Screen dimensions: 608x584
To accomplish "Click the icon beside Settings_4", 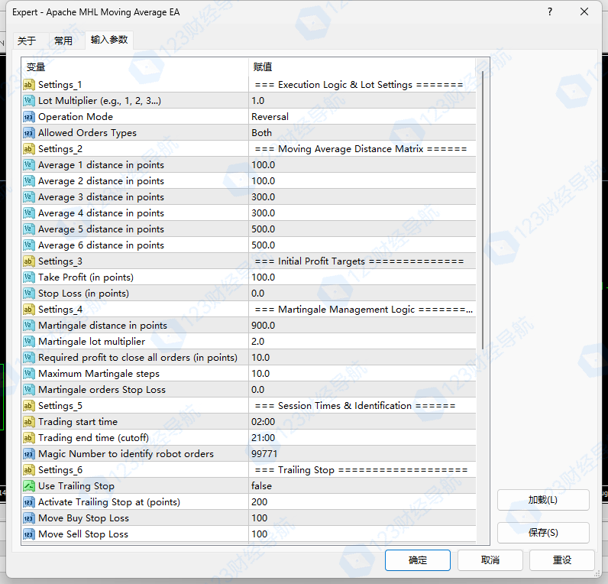I will (29, 310).
